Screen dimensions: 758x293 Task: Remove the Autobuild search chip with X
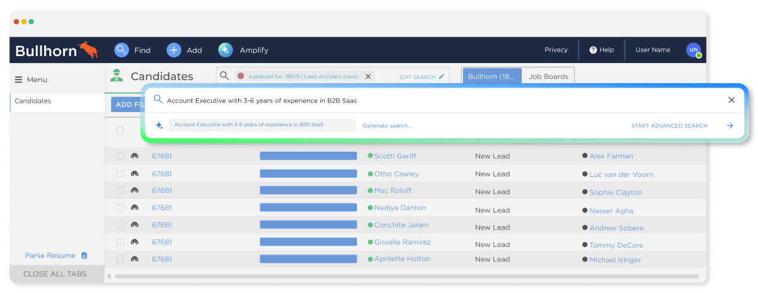pos(368,76)
